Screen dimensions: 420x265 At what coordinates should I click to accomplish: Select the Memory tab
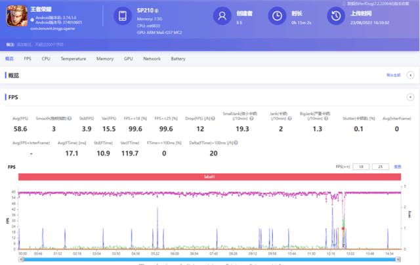pyautogui.click(x=104, y=59)
